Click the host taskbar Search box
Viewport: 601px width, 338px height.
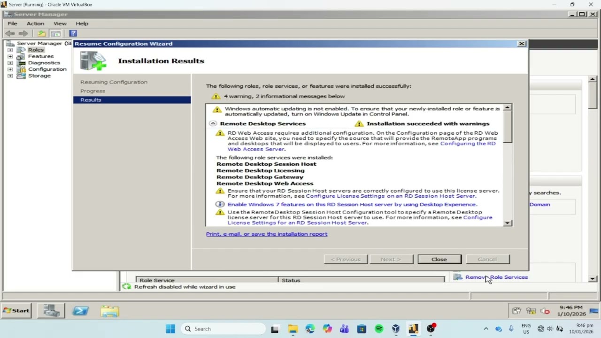(x=223, y=329)
